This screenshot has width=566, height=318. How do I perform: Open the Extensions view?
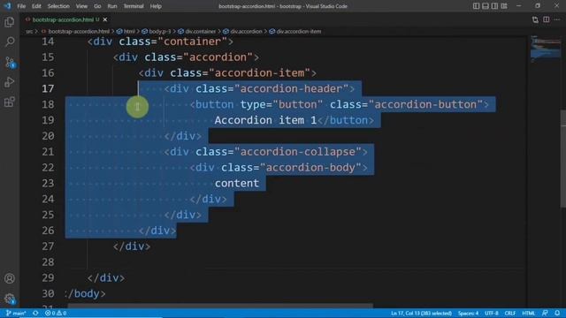tap(10, 102)
